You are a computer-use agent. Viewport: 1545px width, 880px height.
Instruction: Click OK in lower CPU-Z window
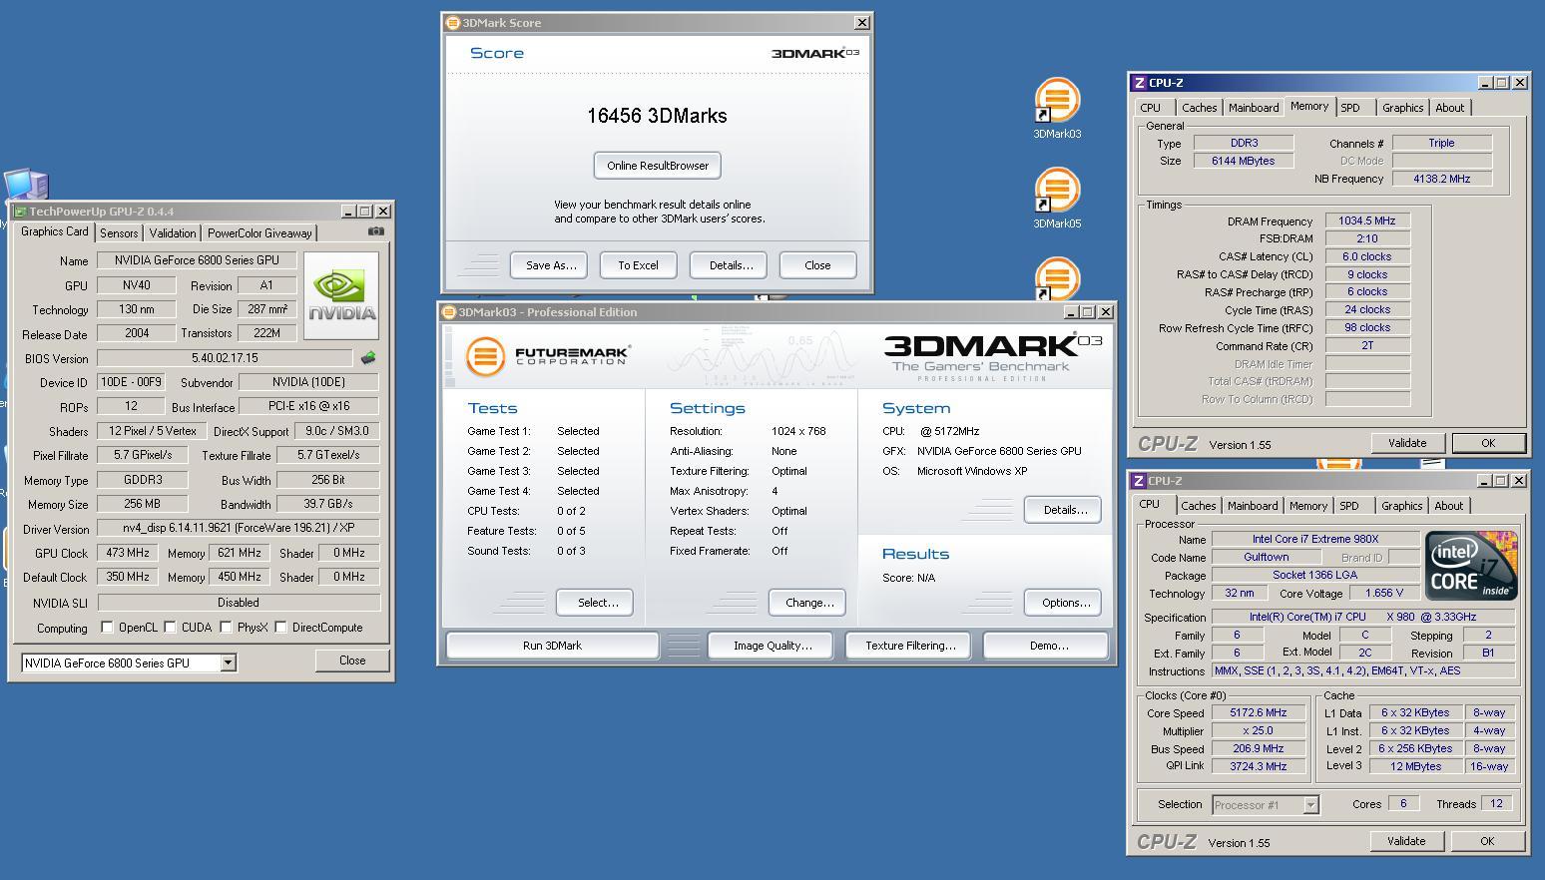(x=1487, y=841)
